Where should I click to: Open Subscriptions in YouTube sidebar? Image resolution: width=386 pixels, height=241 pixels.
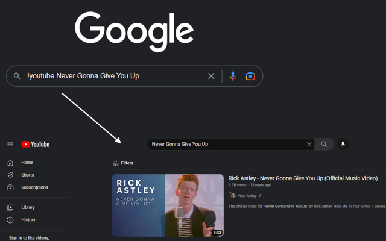(x=34, y=187)
